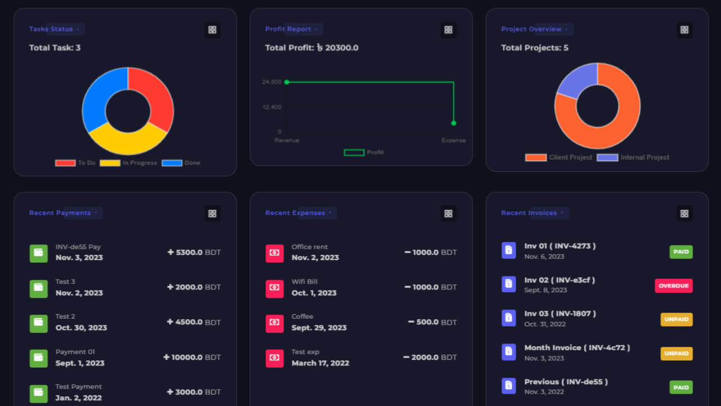Click the PAID badge on Inv 01
The width and height of the screenshot is (721, 406).
coord(681,251)
